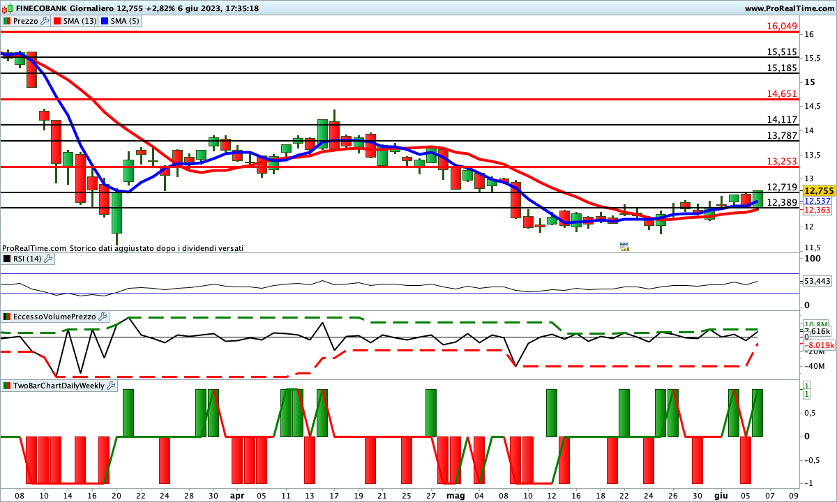Viewport: 837px width, 502px height.
Task: Click the red 16,049 resistance level label
Action: [x=781, y=26]
